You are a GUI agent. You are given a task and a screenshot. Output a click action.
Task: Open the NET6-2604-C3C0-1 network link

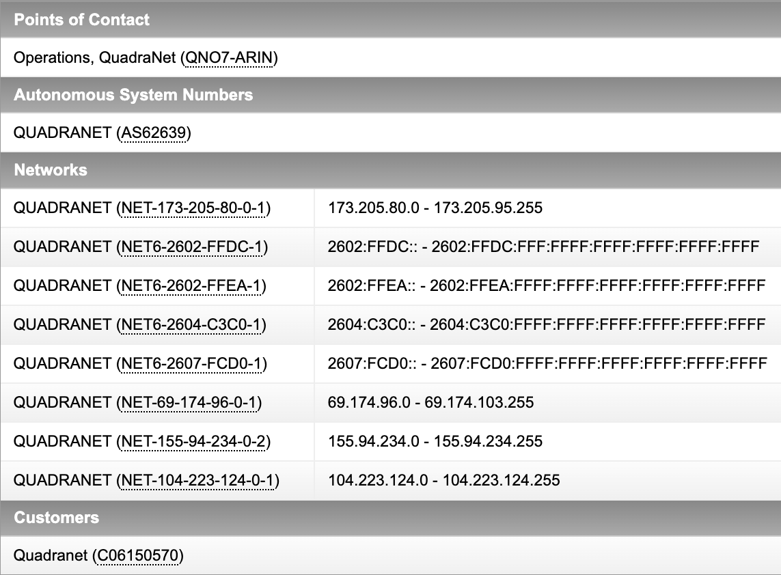(x=191, y=324)
